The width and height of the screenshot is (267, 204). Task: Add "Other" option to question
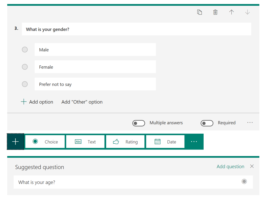tap(82, 102)
